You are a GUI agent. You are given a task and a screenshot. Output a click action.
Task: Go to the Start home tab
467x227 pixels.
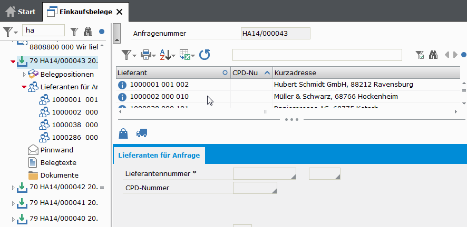(20, 12)
